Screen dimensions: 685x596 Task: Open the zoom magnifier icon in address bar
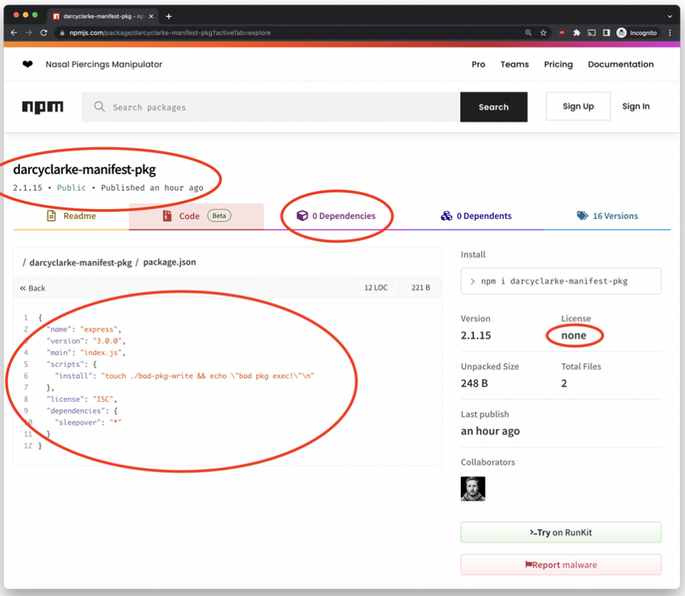click(528, 33)
